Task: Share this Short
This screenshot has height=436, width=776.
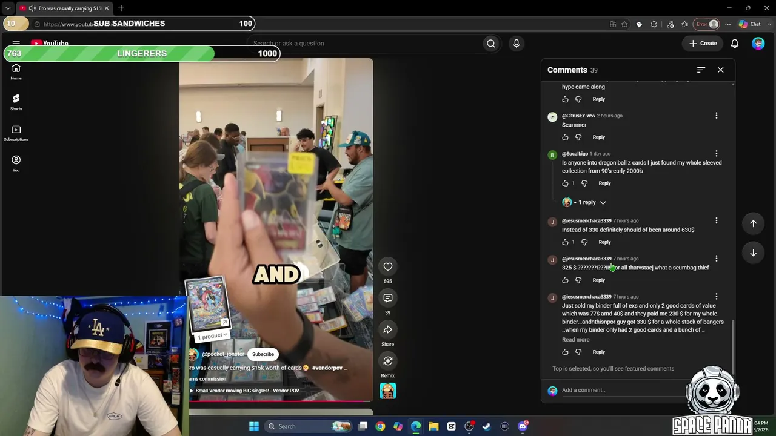Action: point(388,329)
